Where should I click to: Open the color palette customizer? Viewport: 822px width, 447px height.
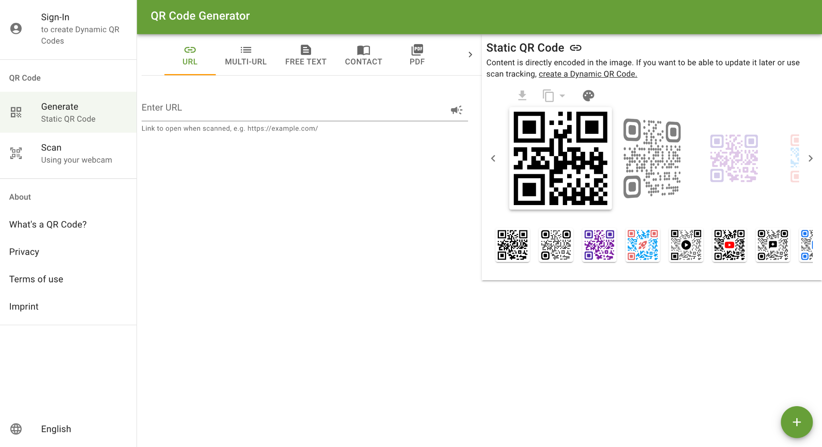pos(588,95)
